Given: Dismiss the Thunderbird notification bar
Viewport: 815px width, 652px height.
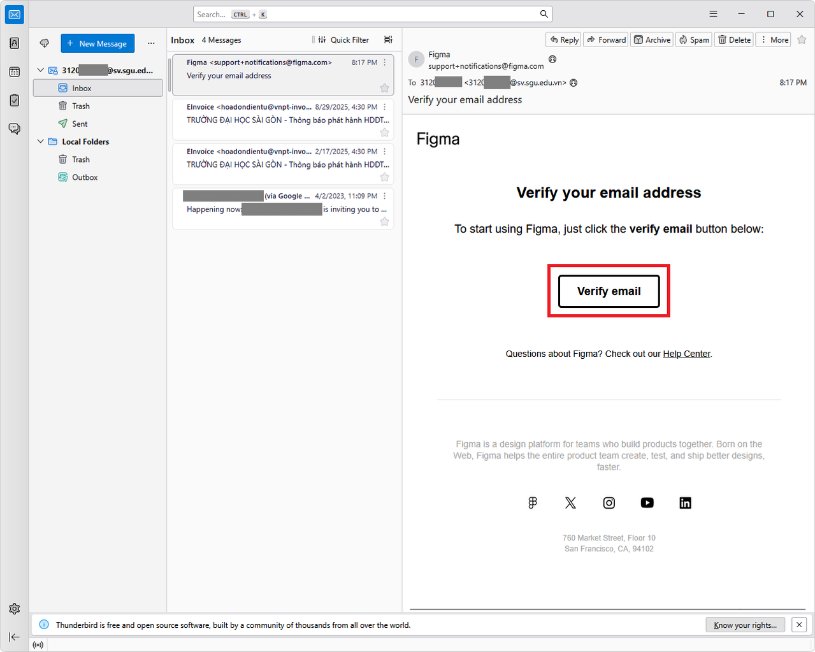Looking at the screenshot, I should [799, 625].
